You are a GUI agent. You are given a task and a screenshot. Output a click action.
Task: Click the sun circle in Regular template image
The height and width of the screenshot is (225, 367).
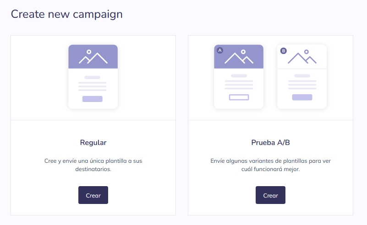pyautogui.click(x=89, y=52)
